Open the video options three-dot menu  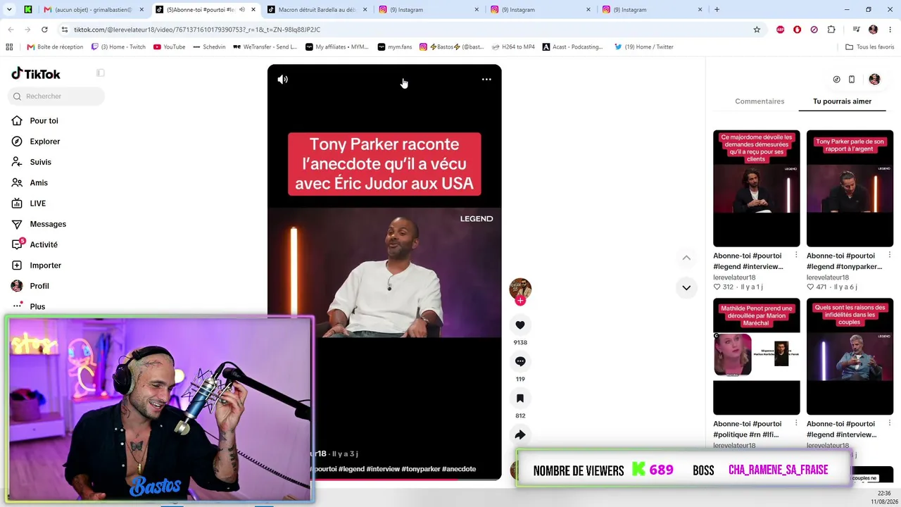pyautogui.click(x=486, y=80)
